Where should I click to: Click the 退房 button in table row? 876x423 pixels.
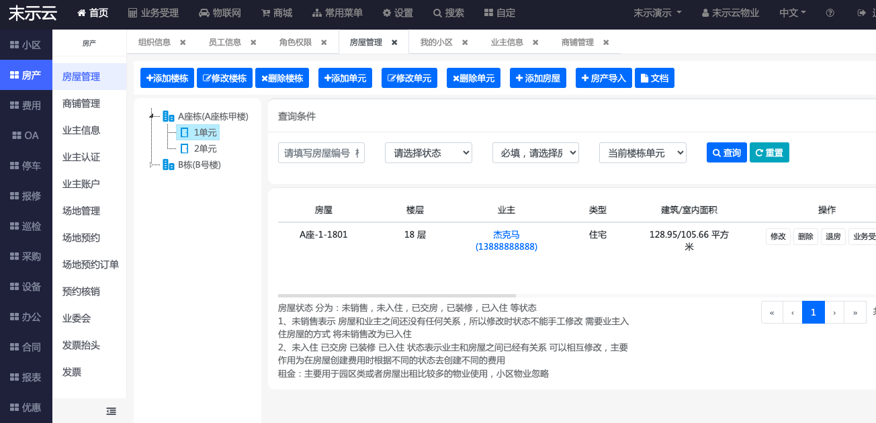833,236
